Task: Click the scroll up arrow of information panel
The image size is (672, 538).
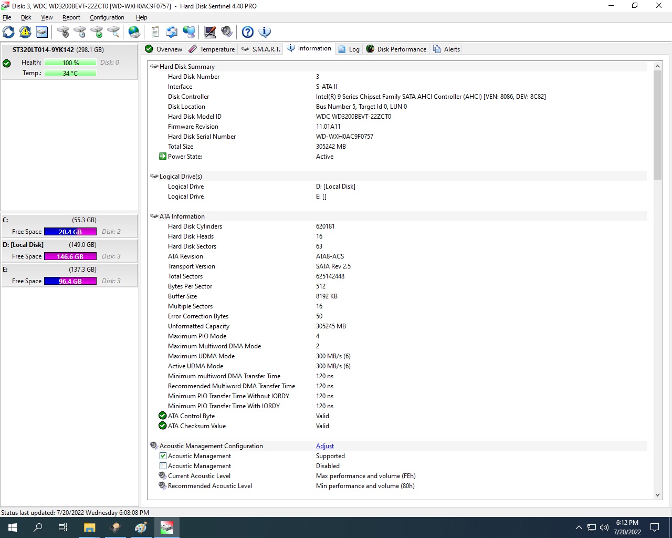Action: pos(657,66)
